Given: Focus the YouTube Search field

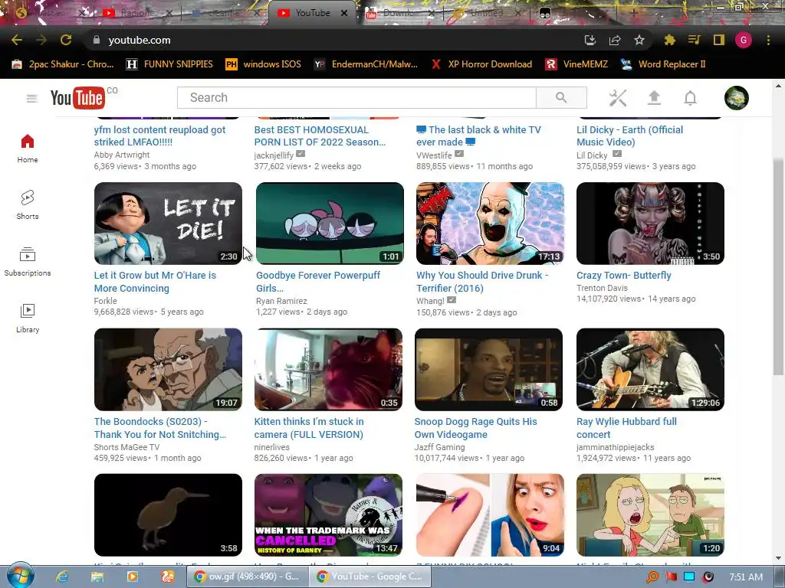Looking at the screenshot, I should pos(356,97).
